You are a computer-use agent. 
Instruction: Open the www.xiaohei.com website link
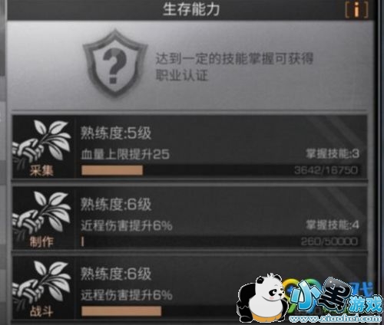point(335,319)
